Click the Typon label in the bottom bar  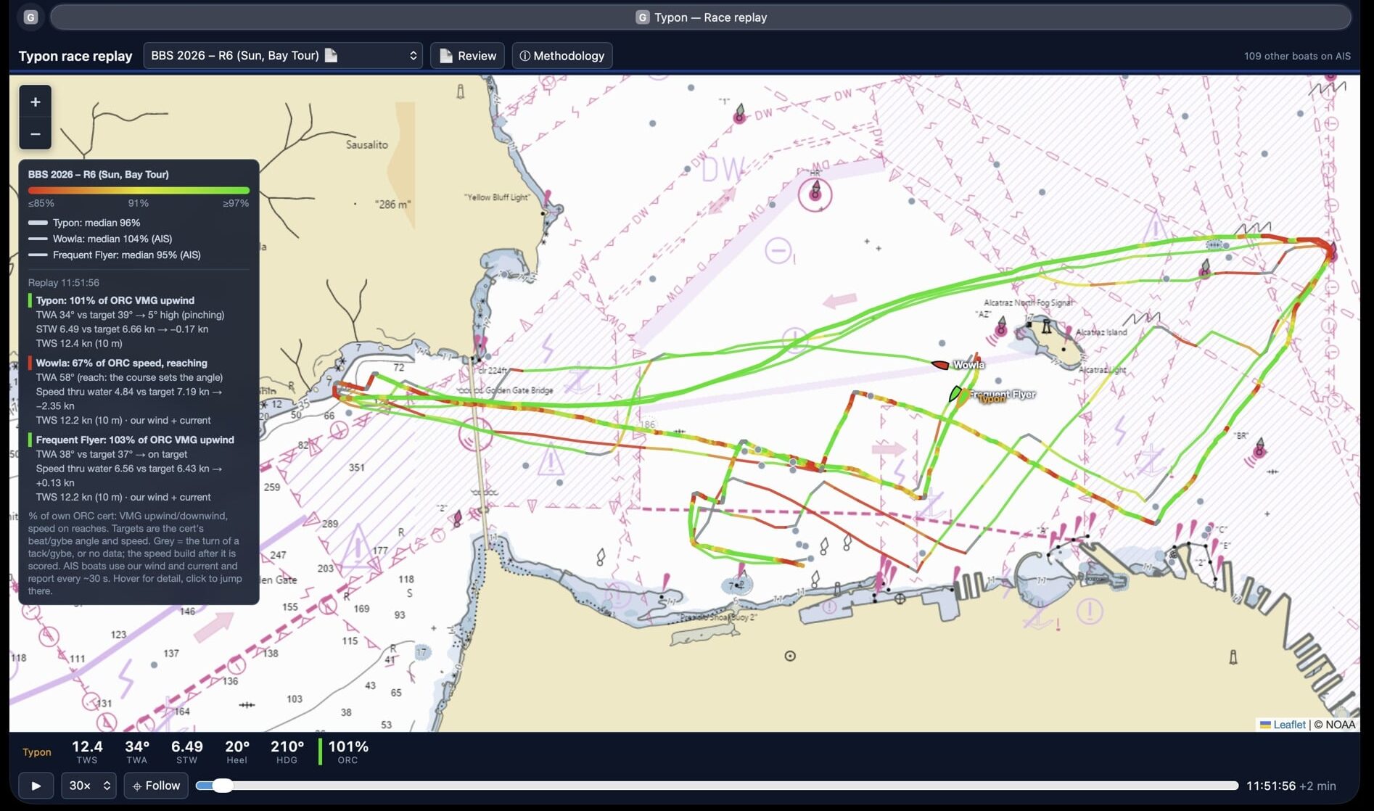pos(37,752)
